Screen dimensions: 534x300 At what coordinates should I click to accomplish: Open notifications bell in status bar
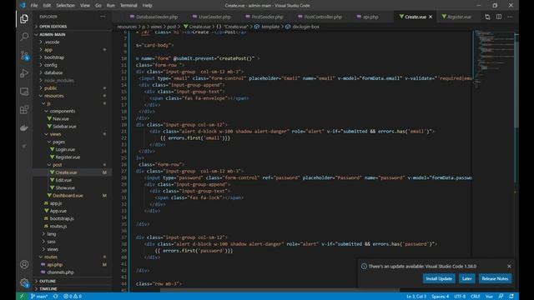pyautogui.click(x=511, y=297)
